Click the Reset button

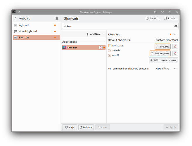click(103, 127)
